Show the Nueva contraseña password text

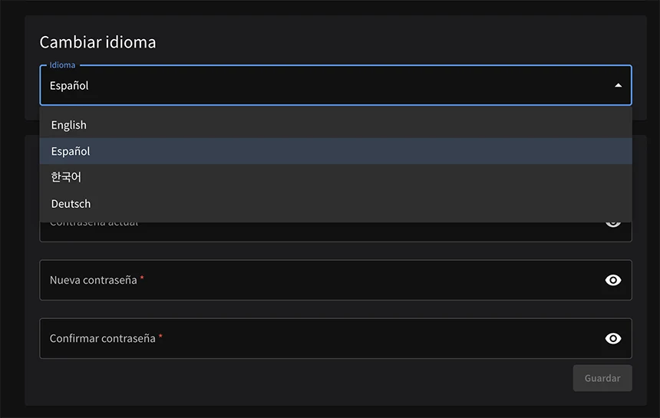(x=612, y=280)
